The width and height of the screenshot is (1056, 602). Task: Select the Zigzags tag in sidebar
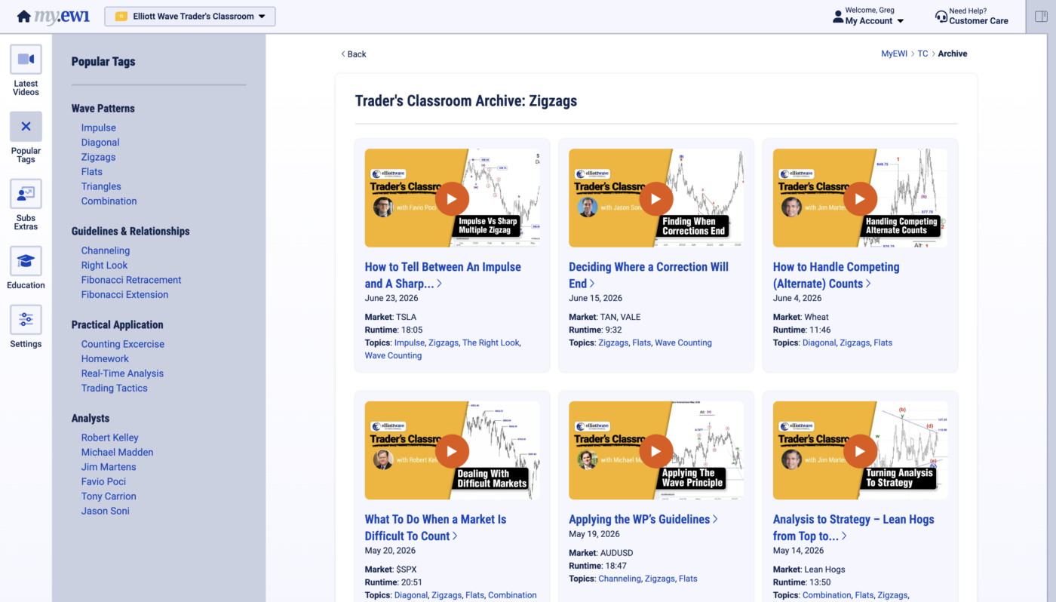coord(99,157)
